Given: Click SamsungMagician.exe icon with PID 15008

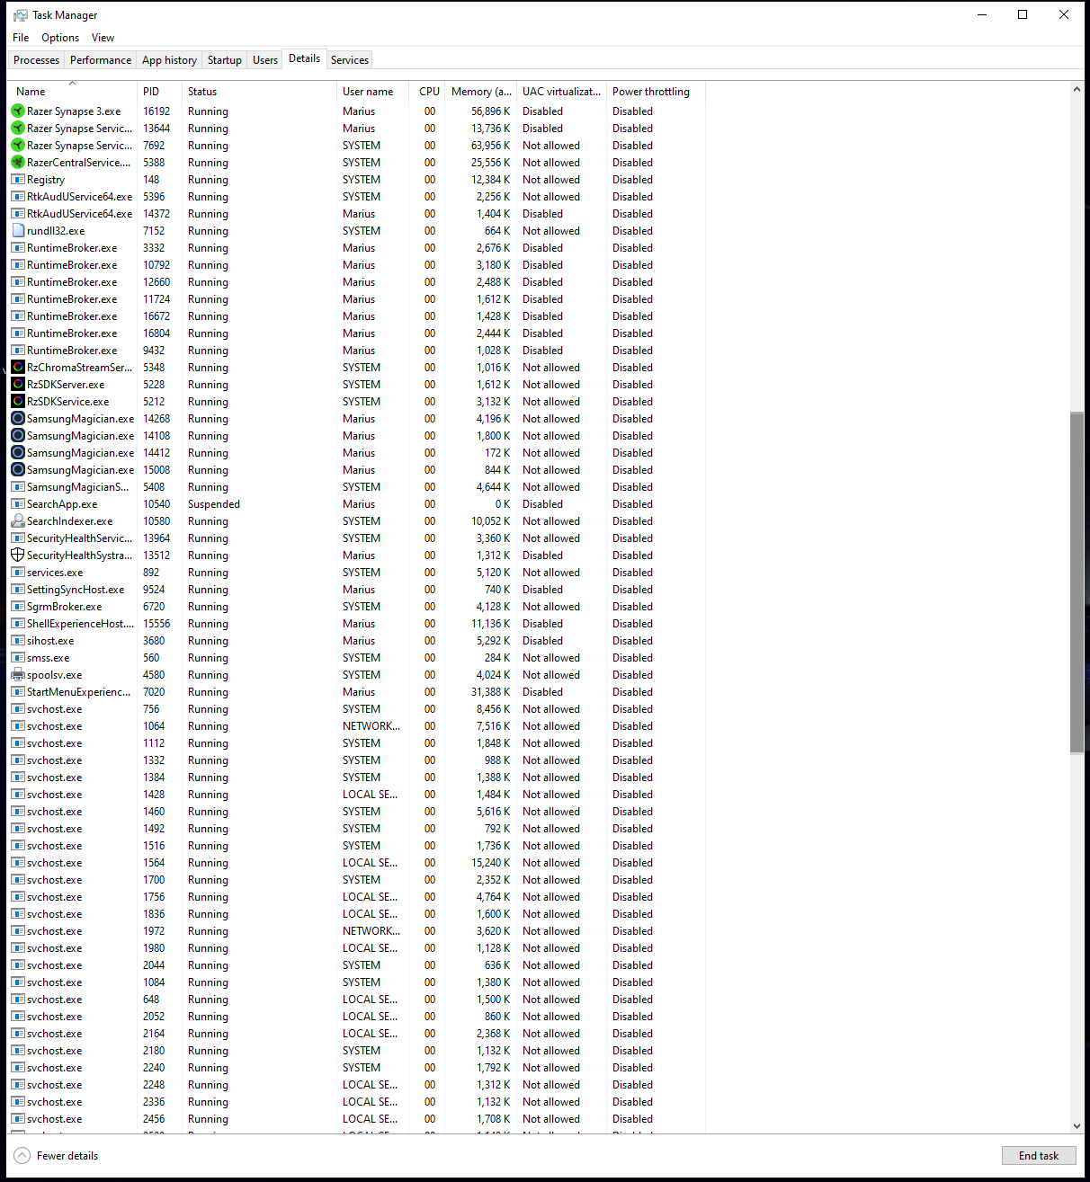Looking at the screenshot, I should coord(18,470).
